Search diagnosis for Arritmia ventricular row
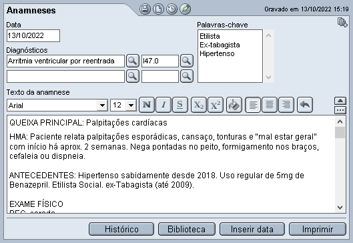This screenshot has height=243, width=353. click(132, 61)
